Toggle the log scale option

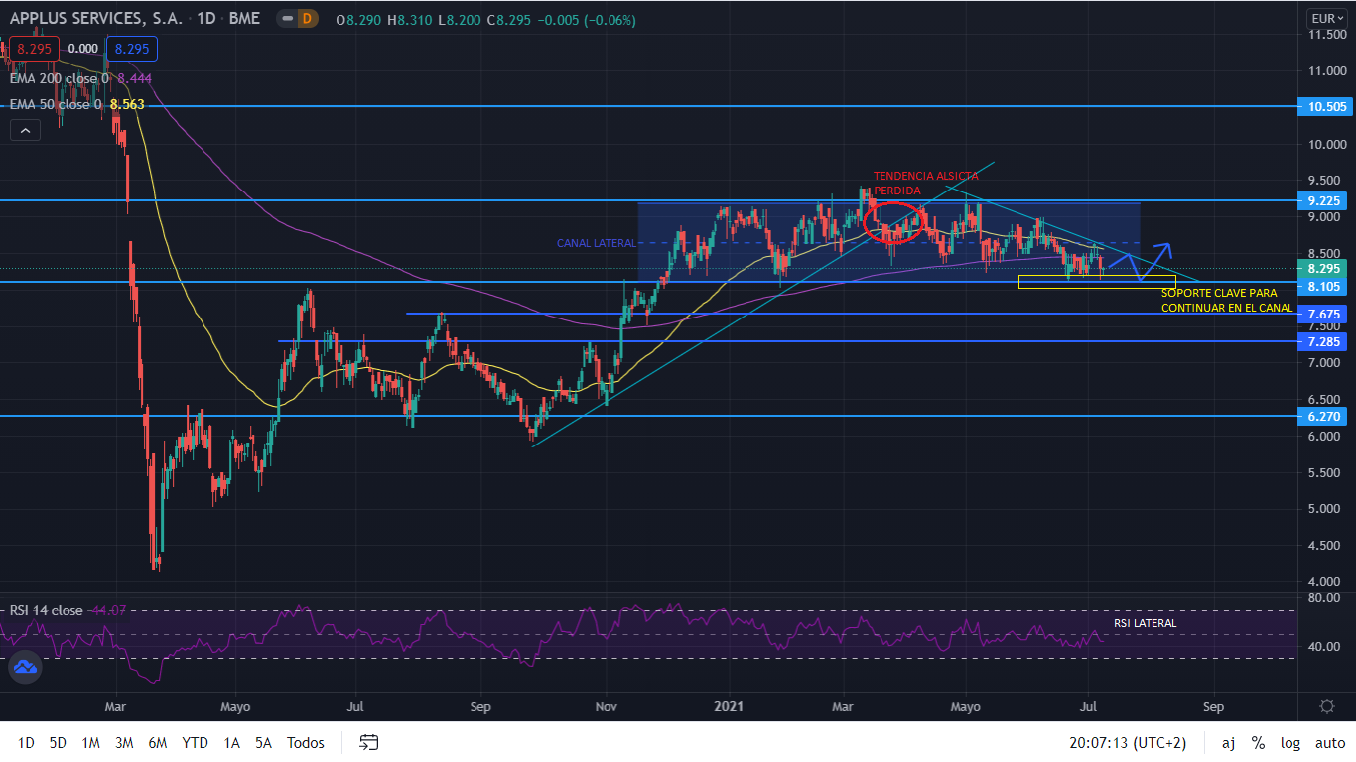(1290, 742)
